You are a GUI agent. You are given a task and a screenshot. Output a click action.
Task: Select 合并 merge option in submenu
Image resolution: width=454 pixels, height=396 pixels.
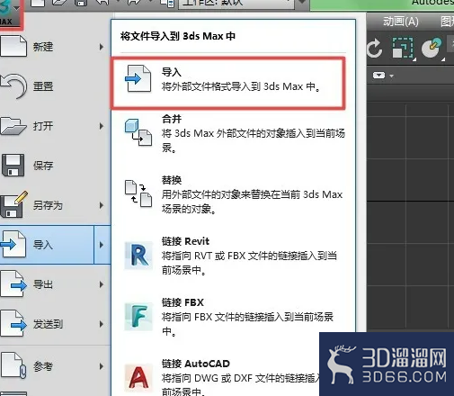[234, 133]
